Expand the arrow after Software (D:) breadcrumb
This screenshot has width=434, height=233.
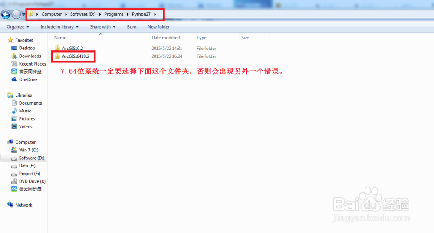point(100,14)
